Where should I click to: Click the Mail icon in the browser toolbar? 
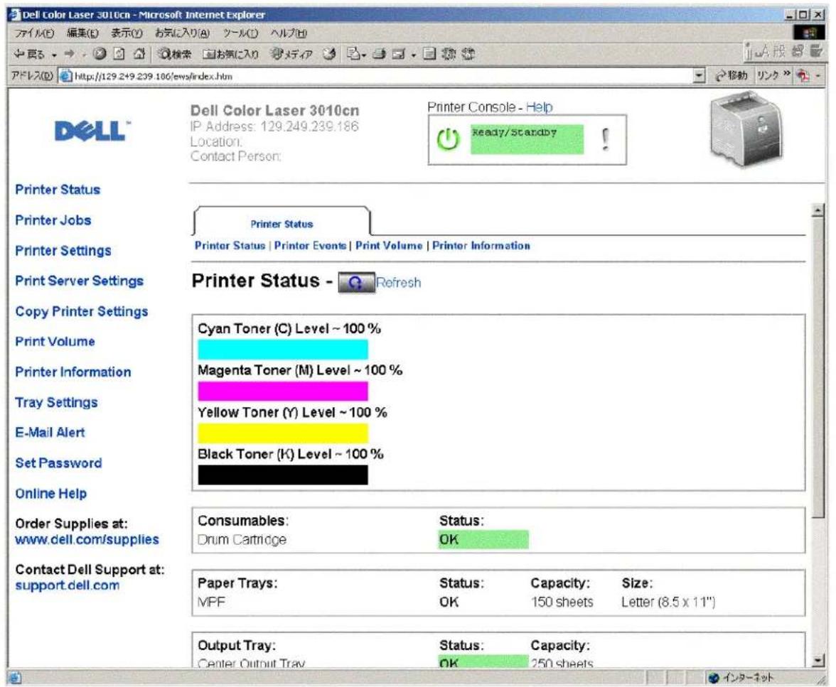353,53
